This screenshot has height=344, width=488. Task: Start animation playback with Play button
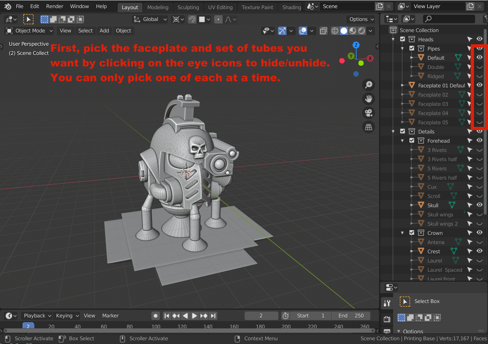click(194, 316)
